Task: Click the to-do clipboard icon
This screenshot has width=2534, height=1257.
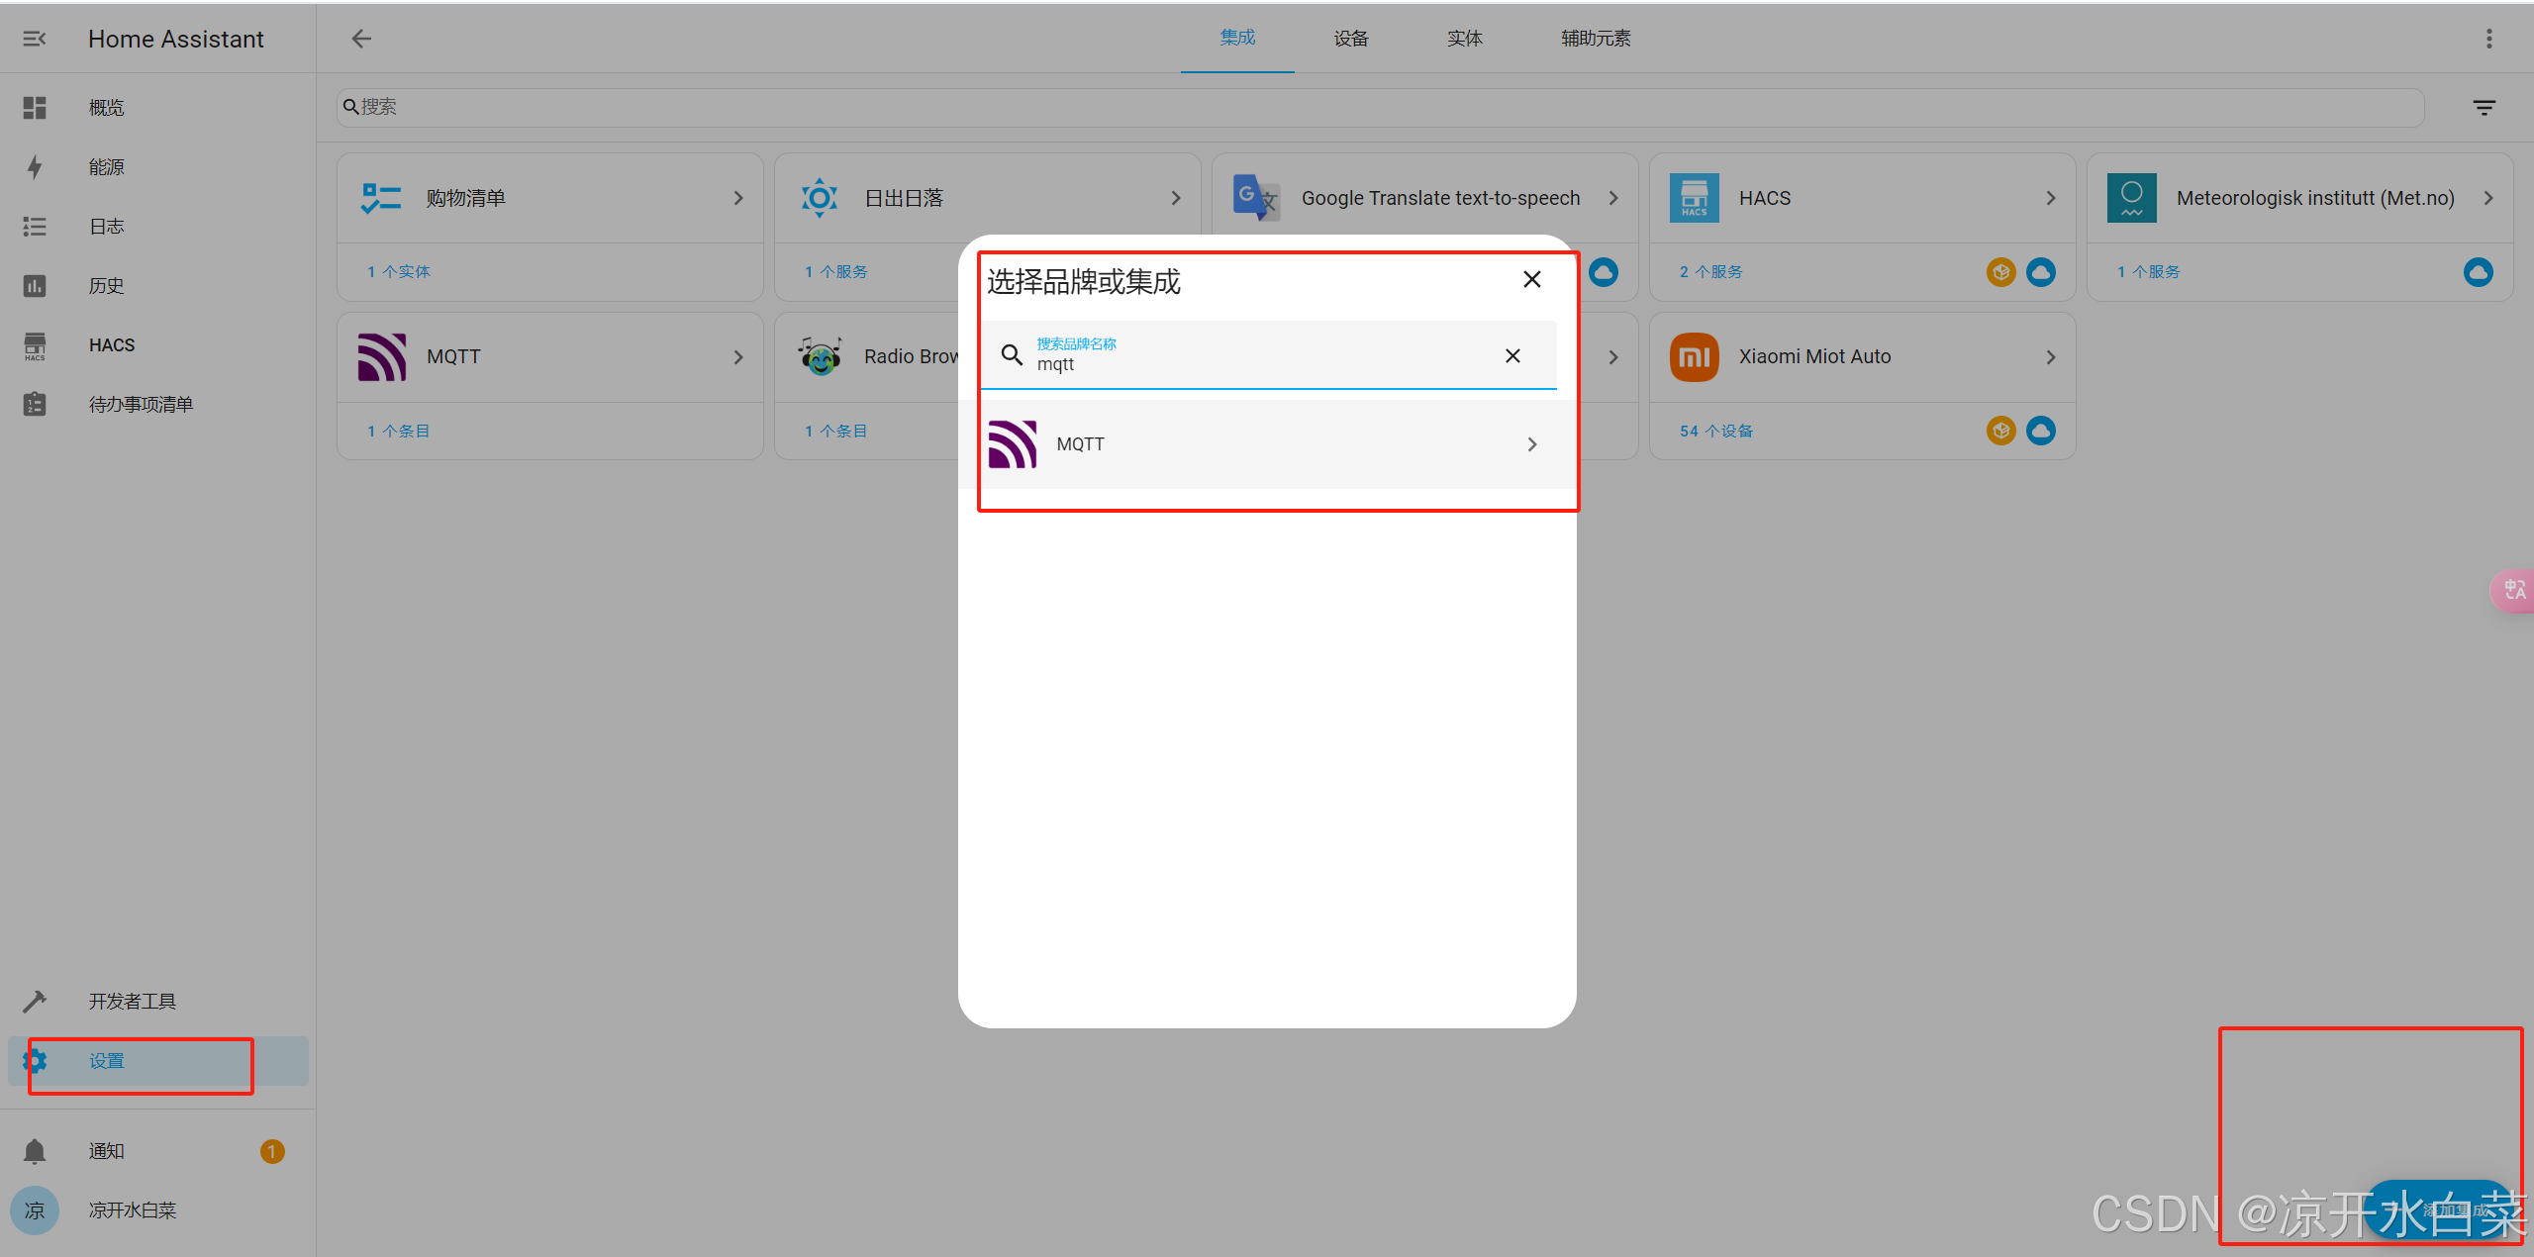Action: pos(35,404)
